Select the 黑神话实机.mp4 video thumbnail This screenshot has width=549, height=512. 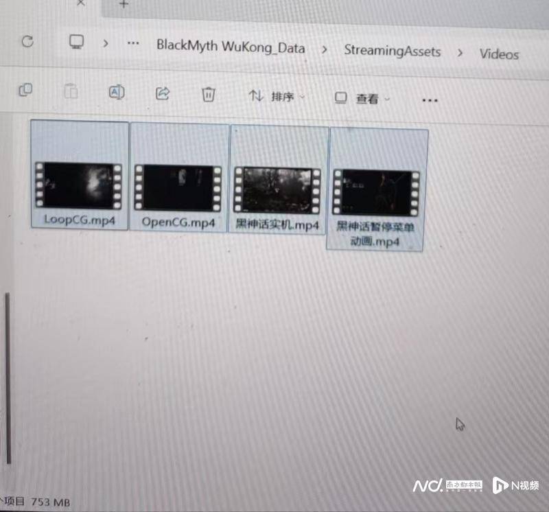click(277, 190)
